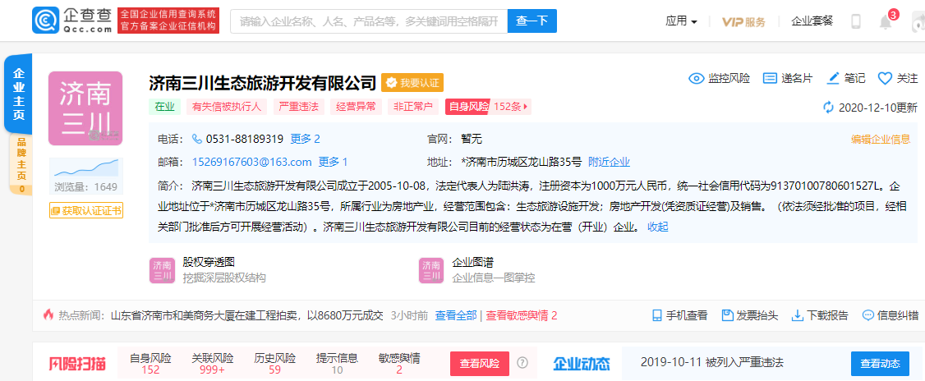Open 企业套餐 menu item
This screenshot has height=381, width=925.
(x=812, y=21)
